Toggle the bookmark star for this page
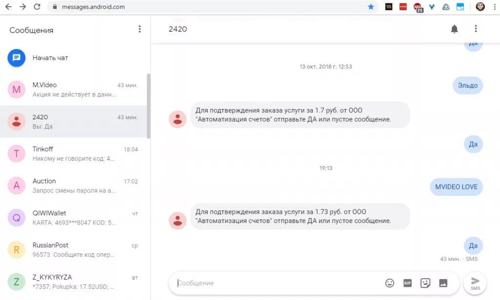Image resolution: width=500 pixels, height=300 pixels. click(371, 7)
